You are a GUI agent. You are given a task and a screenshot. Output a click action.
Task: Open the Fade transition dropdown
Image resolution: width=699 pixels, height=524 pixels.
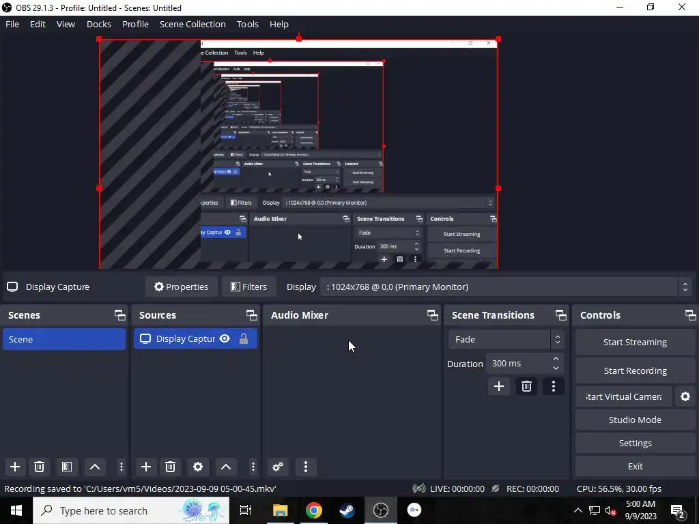pos(506,340)
